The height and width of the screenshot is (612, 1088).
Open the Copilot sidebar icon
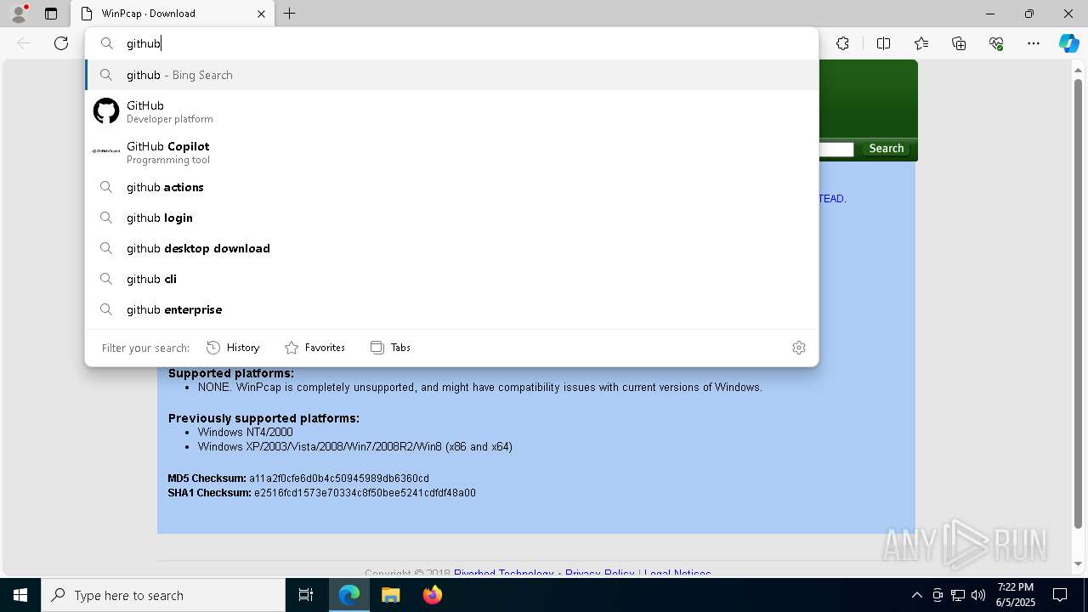click(x=1068, y=43)
